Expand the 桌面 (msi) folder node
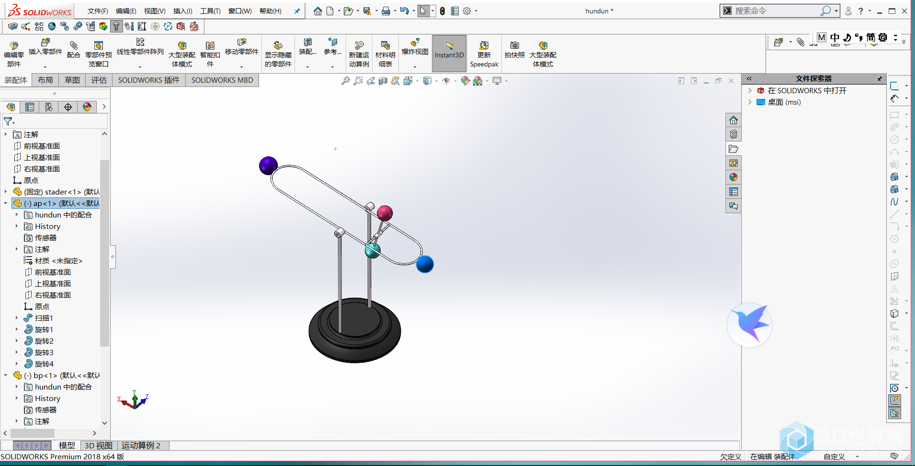This screenshot has width=915, height=466. click(750, 102)
